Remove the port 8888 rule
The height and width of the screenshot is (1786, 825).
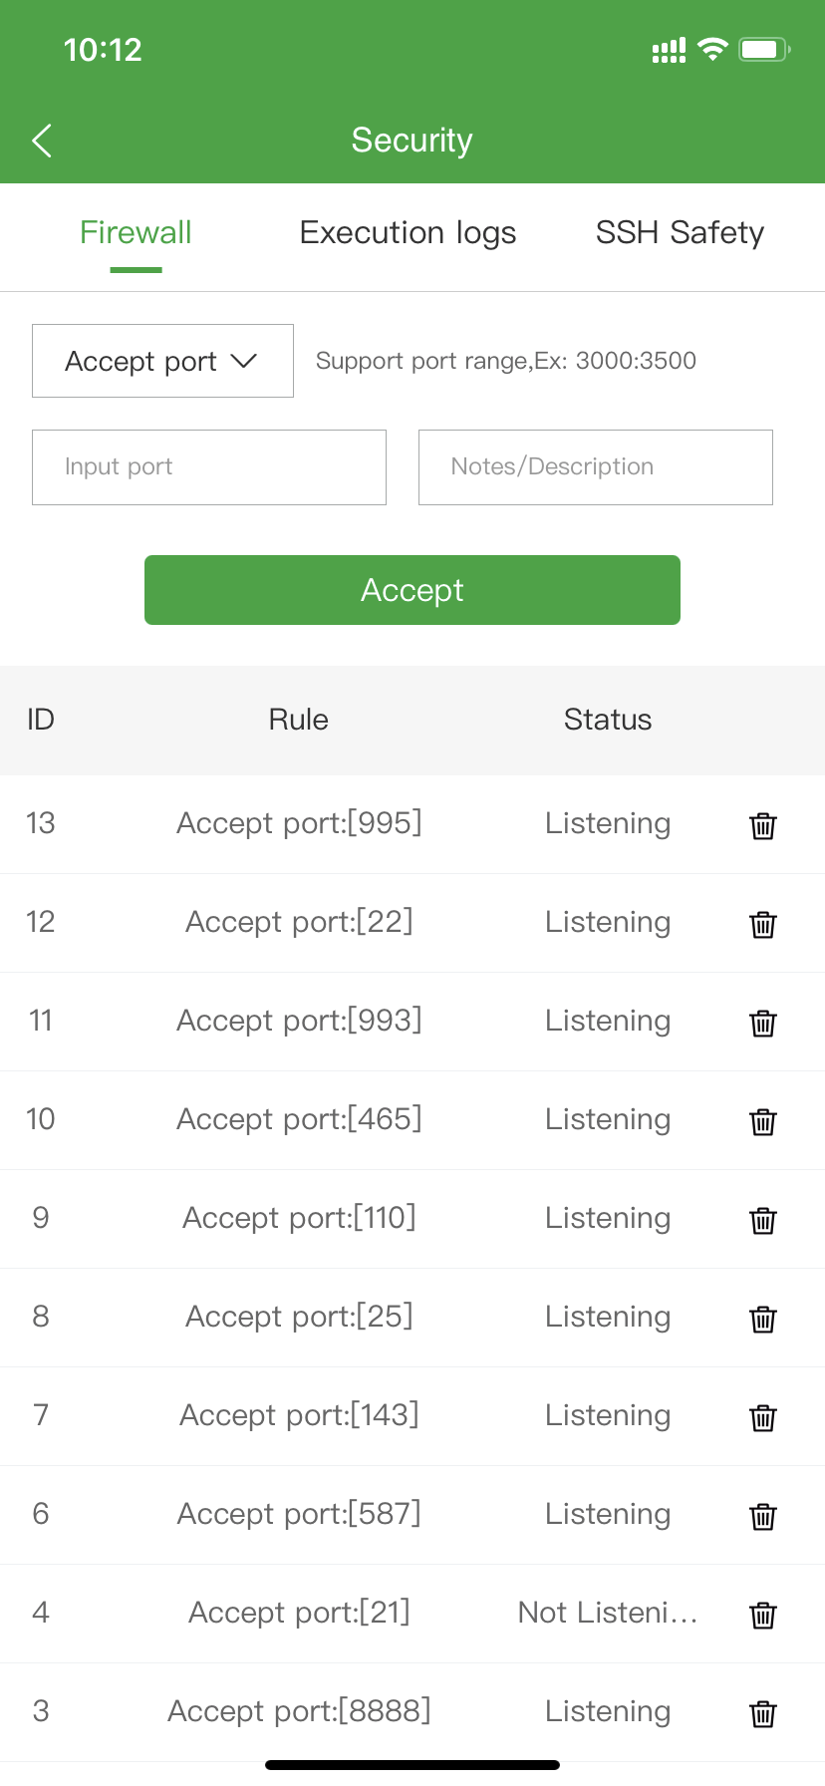[x=762, y=1713]
